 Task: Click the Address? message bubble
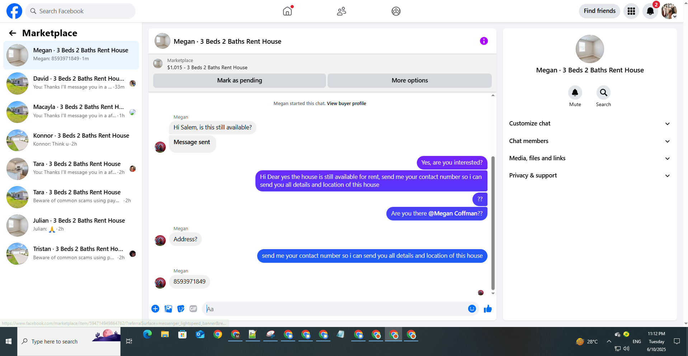[185, 239]
